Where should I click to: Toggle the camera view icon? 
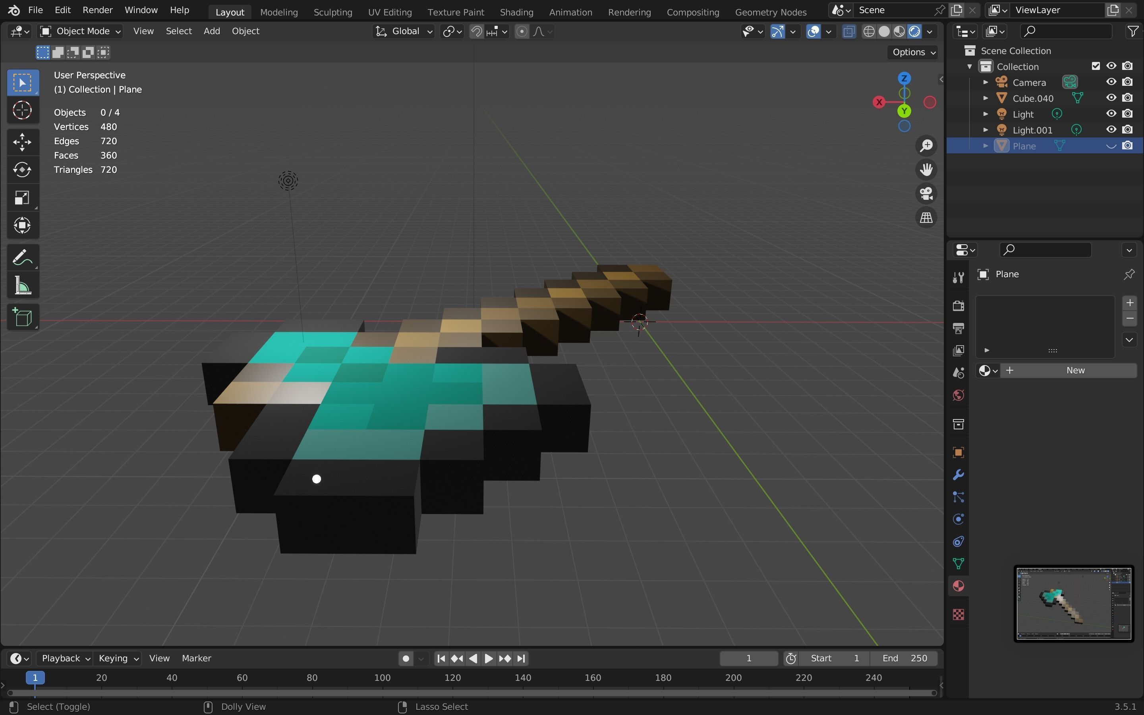(926, 193)
